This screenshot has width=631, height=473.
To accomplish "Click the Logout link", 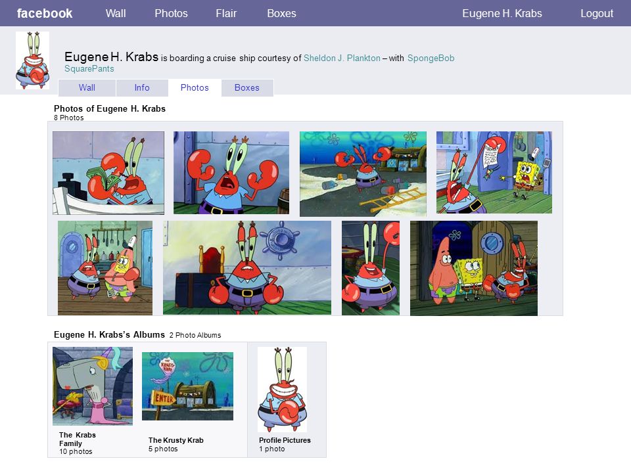I will (597, 13).
